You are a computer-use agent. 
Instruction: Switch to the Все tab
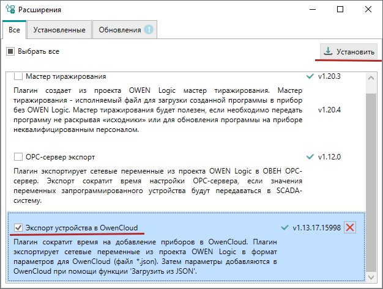[x=14, y=29]
